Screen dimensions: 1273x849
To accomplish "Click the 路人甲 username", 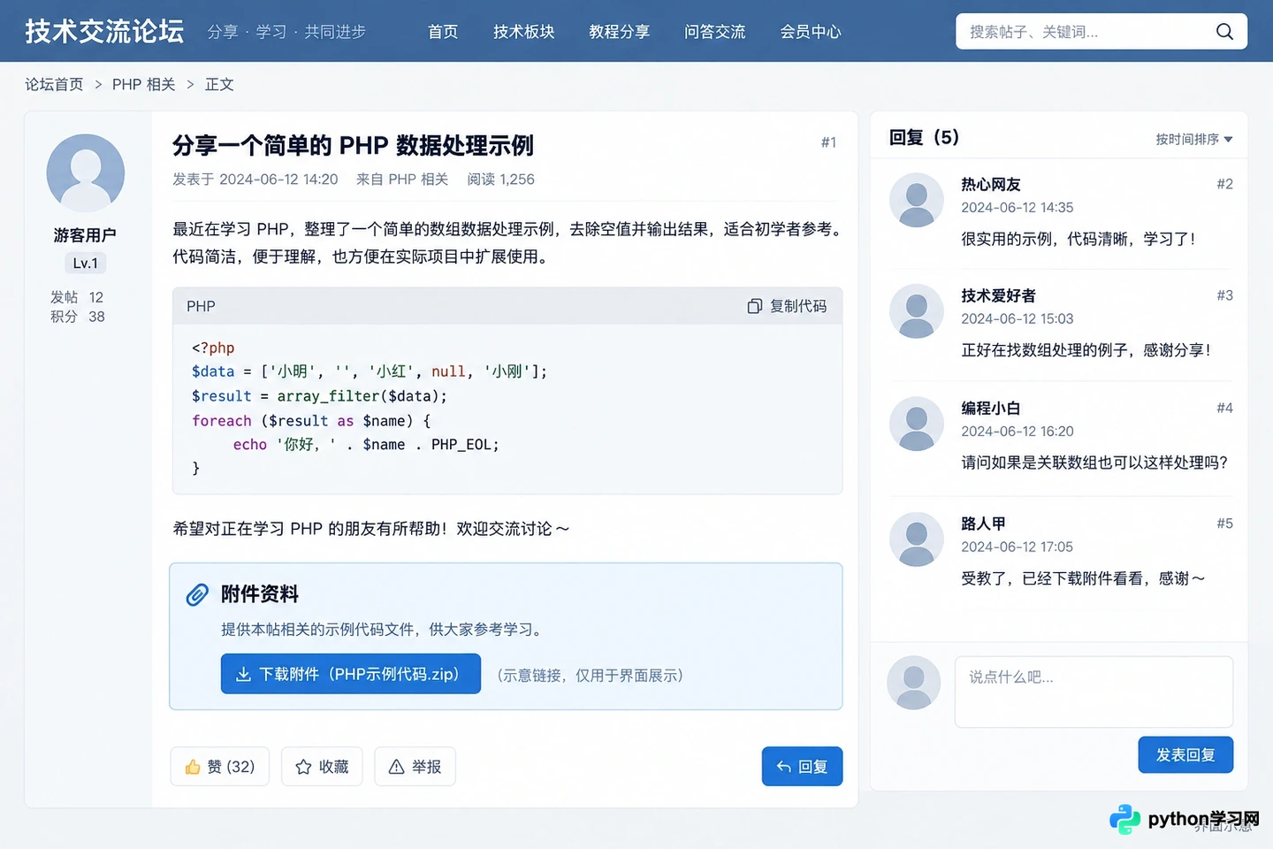I will (x=983, y=524).
